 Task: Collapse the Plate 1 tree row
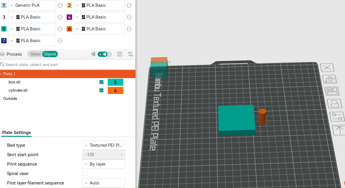(1, 74)
